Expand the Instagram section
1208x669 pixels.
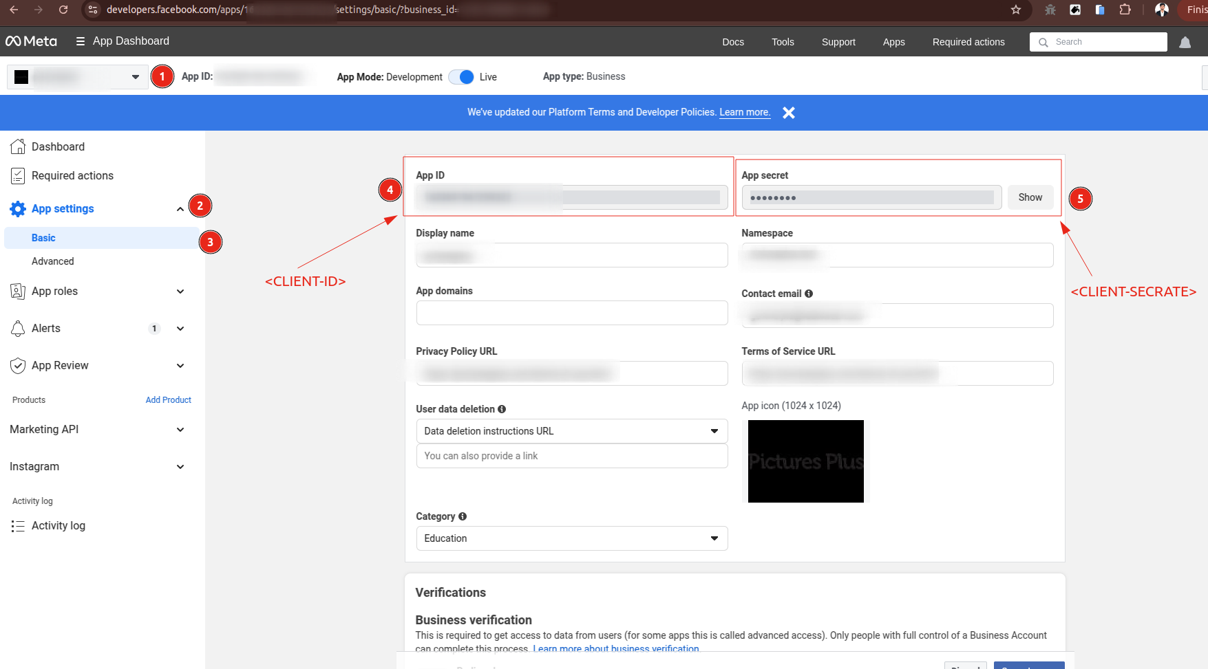180,467
